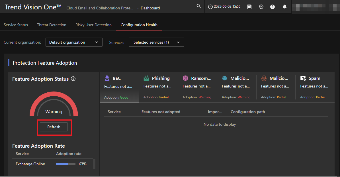
Task: Click the Exchange Online service row
Action: coord(30,164)
